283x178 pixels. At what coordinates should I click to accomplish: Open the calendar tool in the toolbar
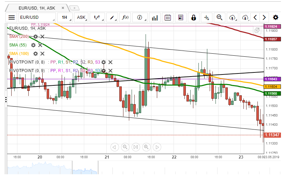[x=167, y=17]
